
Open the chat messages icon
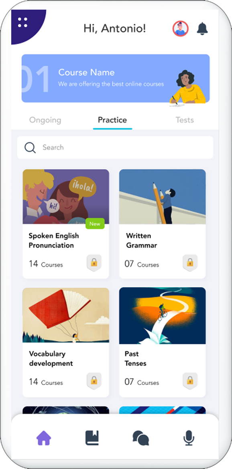[x=141, y=439]
